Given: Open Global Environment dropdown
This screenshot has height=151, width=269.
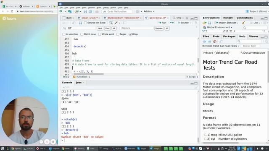Looking at the screenshot, I should pos(218,27).
